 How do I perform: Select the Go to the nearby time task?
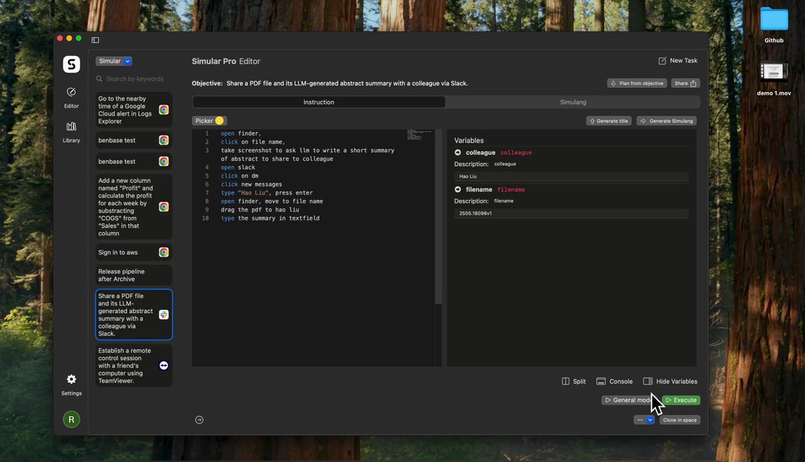click(x=134, y=110)
